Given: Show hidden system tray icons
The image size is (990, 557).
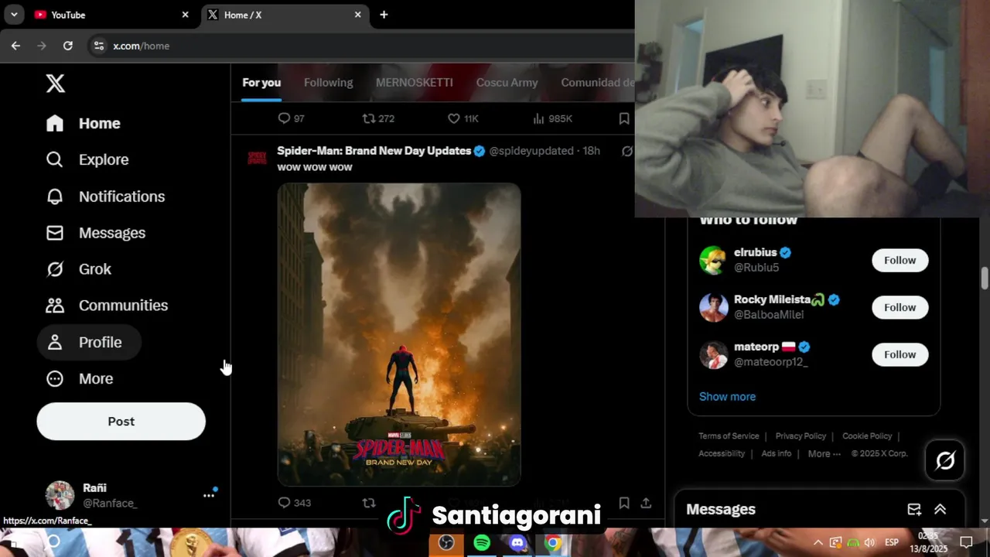Looking at the screenshot, I should [x=818, y=542].
